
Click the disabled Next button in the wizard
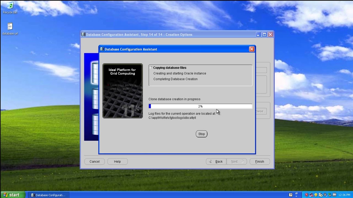237,161
